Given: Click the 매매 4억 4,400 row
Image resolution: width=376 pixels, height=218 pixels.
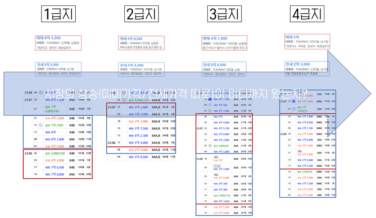Looking at the screenshot, I should 224,122.
